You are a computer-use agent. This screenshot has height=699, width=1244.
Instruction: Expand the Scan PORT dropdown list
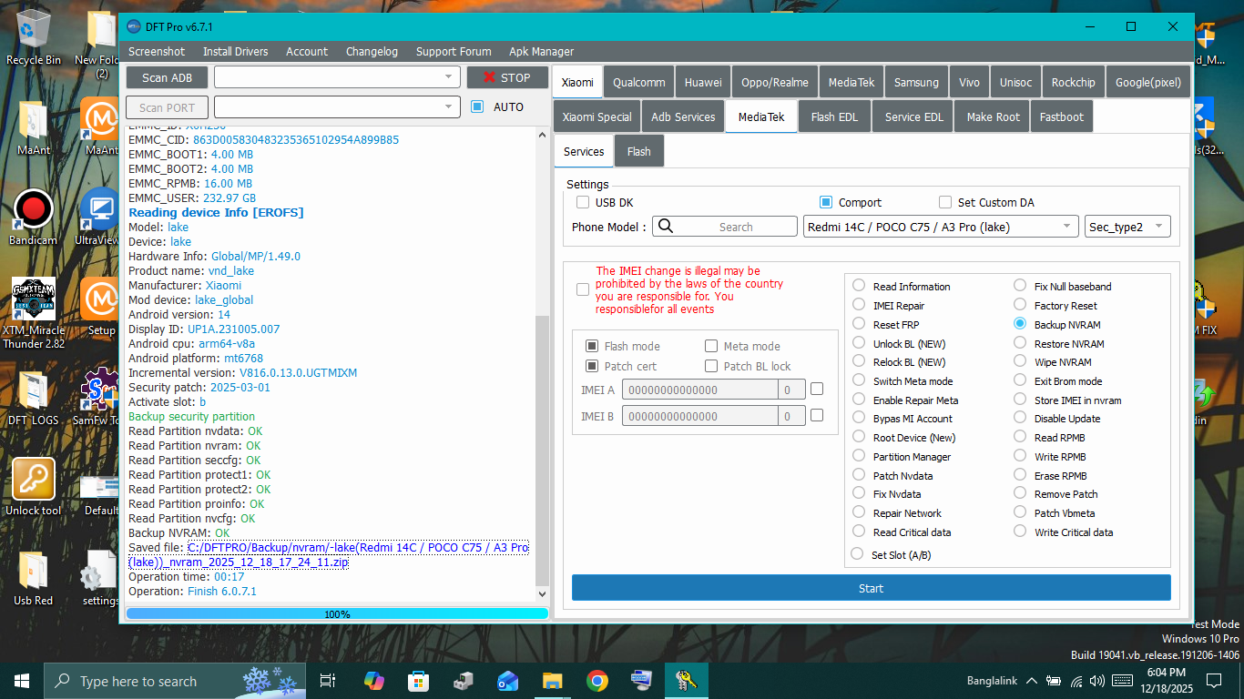click(x=448, y=106)
